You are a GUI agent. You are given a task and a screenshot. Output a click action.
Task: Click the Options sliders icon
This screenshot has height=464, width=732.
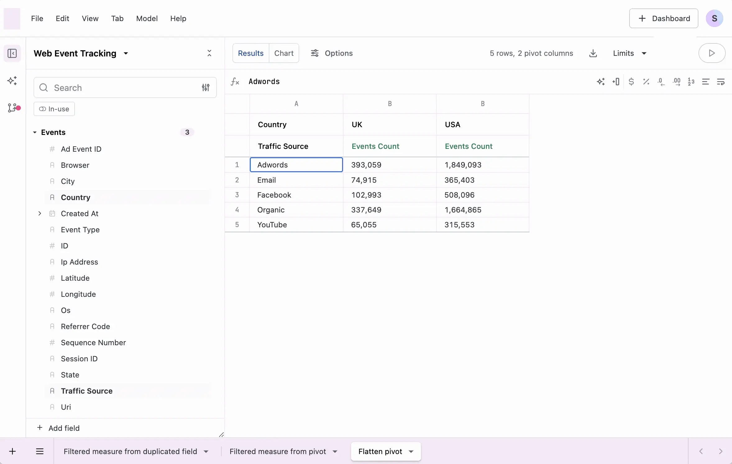(x=314, y=53)
